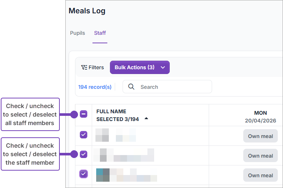Image resolution: width=283 pixels, height=188 pixels.
Task: Click the 194 record(s) count link
Action: (x=95, y=87)
